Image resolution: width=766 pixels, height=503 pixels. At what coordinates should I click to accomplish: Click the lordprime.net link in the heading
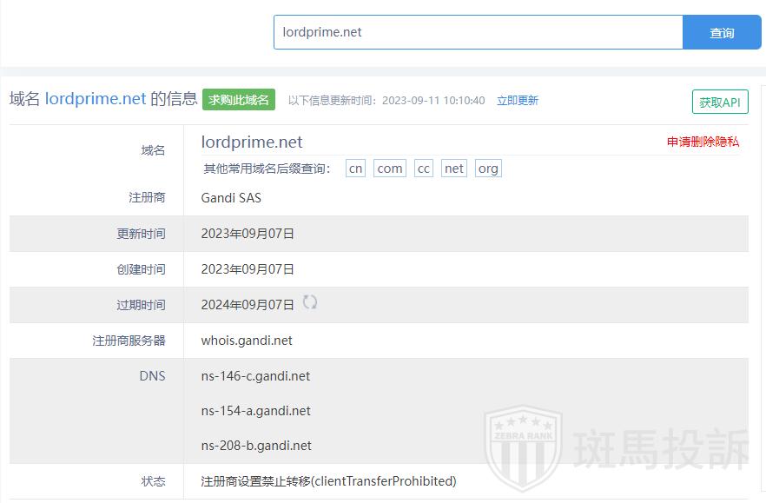(96, 99)
